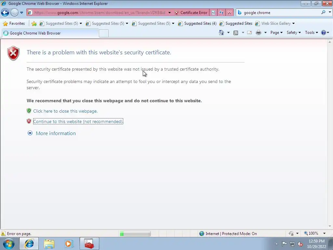The image size is (333, 250).
Task: Click the status bar privacy icon
Action: [x=291, y=233]
